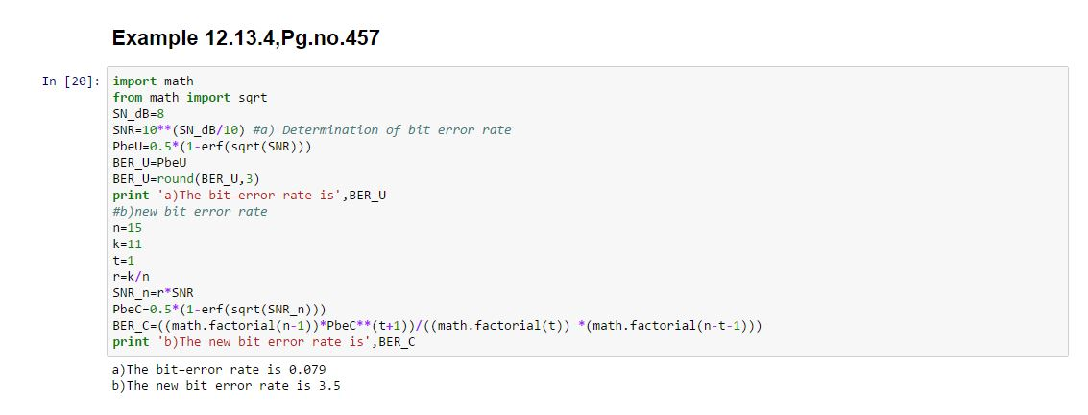Click the n=15 line
The width and height of the screenshot is (1088, 415).
pyautogui.click(x=127, y=228)
